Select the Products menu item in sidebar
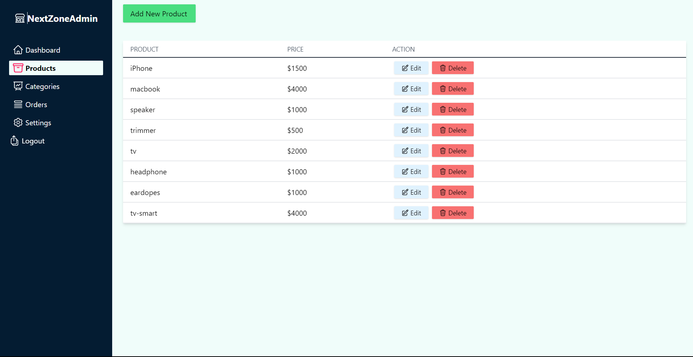This screenshot has width=693, height=357. (41, 68)
